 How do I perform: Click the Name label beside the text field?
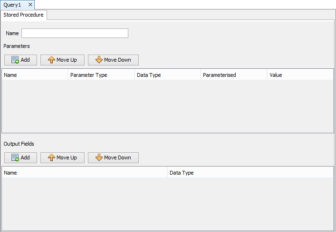click(x=12, y=33)
